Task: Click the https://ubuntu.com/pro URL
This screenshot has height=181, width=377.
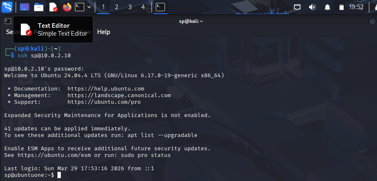Action: 104,102
